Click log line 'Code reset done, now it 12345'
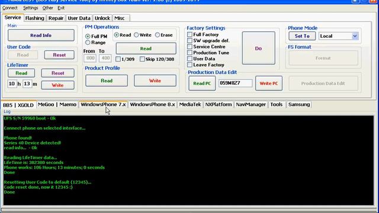The image size is (379, 213). click(38, 187)
